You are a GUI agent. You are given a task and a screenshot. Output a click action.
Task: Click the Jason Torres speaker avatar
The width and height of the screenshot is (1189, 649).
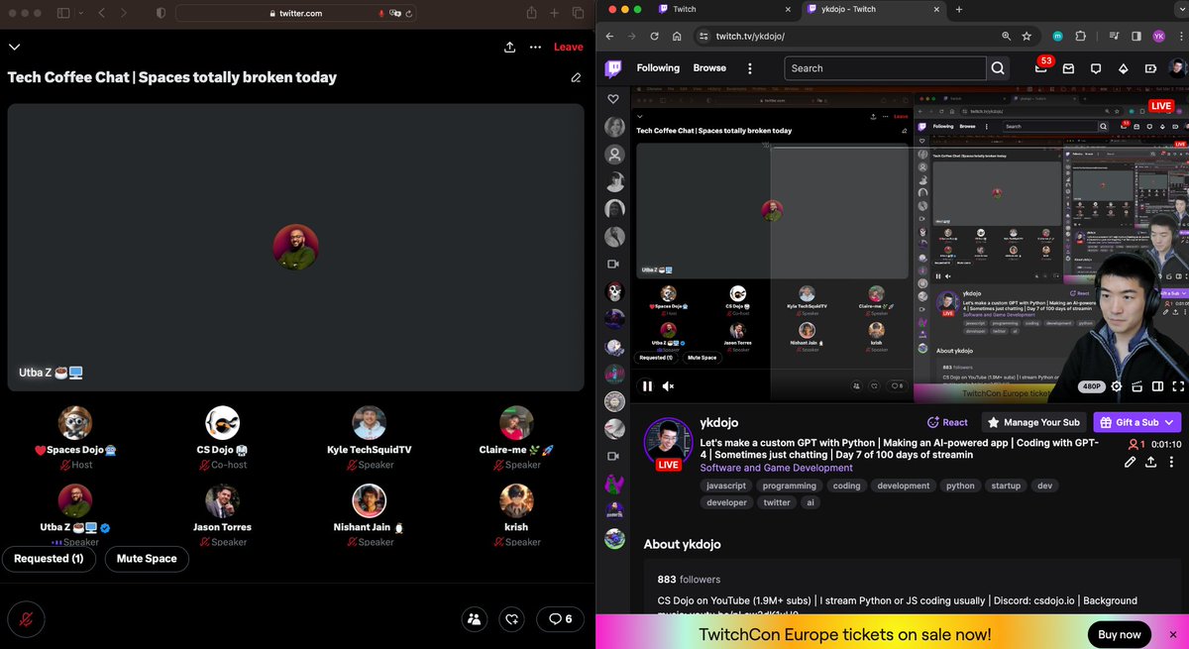point(222,500)
